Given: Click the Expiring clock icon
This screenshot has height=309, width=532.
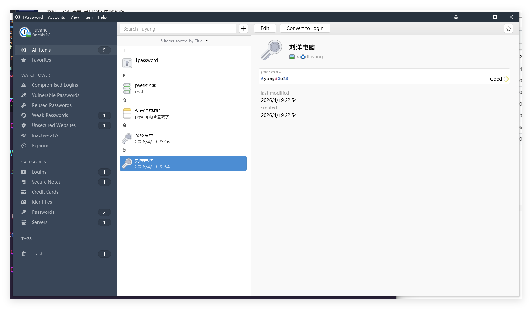Looking at the screenshot, I should [x=24, y=146].
